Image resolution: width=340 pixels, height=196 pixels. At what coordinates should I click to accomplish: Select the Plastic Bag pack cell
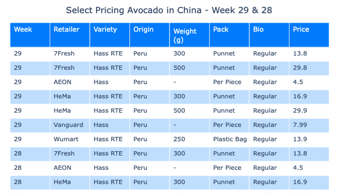pos(229,139)
